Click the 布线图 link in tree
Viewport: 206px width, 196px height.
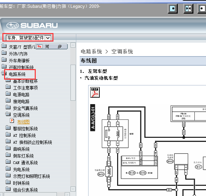(23, 122)
